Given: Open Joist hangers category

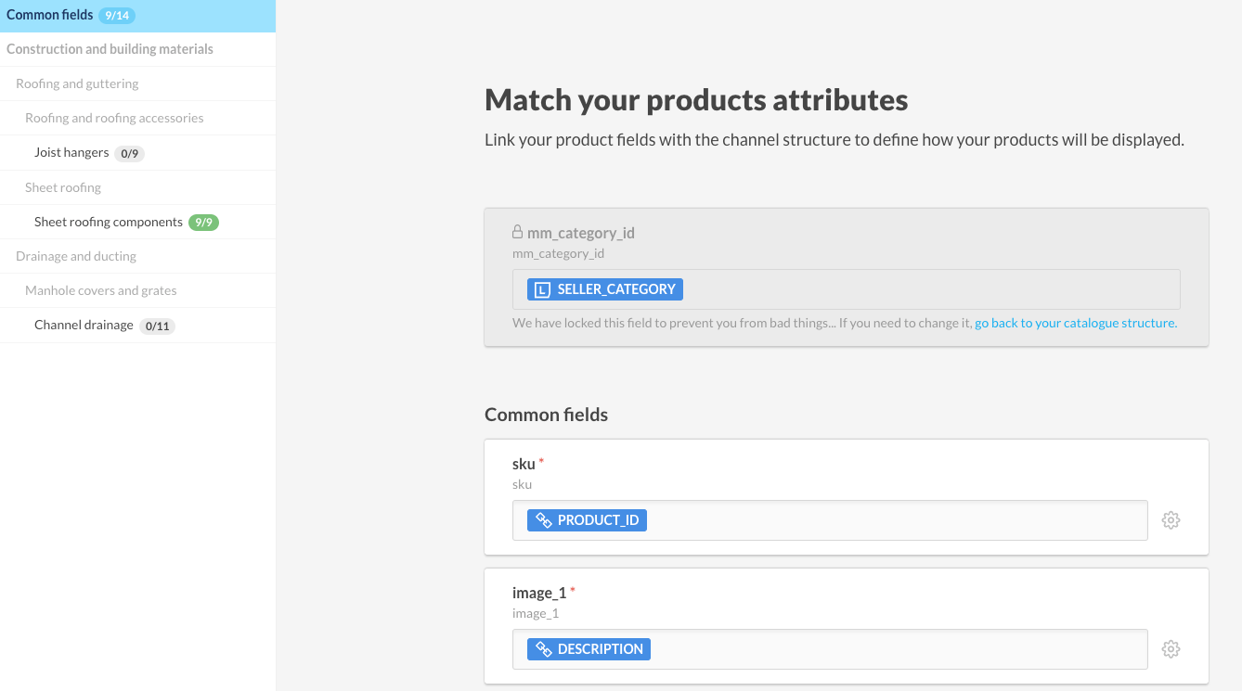Looking at the screenshot, I should (71, 153).
